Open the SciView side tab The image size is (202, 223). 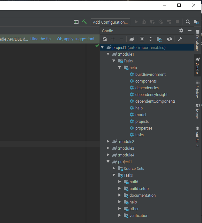click(x=198, y=89)
